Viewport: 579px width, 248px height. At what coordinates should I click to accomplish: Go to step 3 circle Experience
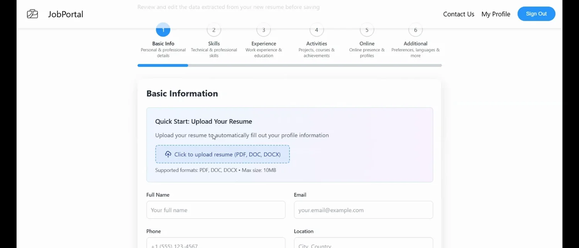pyautogui.click(x=264, y=30)
